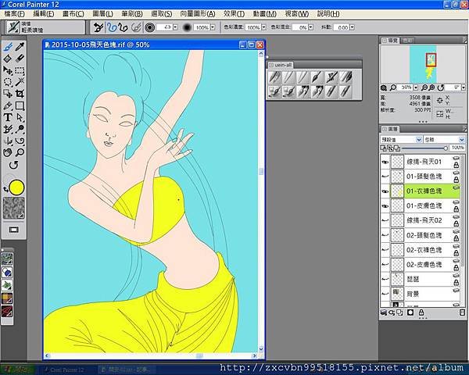Click Layer Commands button in Layers footer
Image resolution: width=469 pixels, height=375 pixels.
384,312
